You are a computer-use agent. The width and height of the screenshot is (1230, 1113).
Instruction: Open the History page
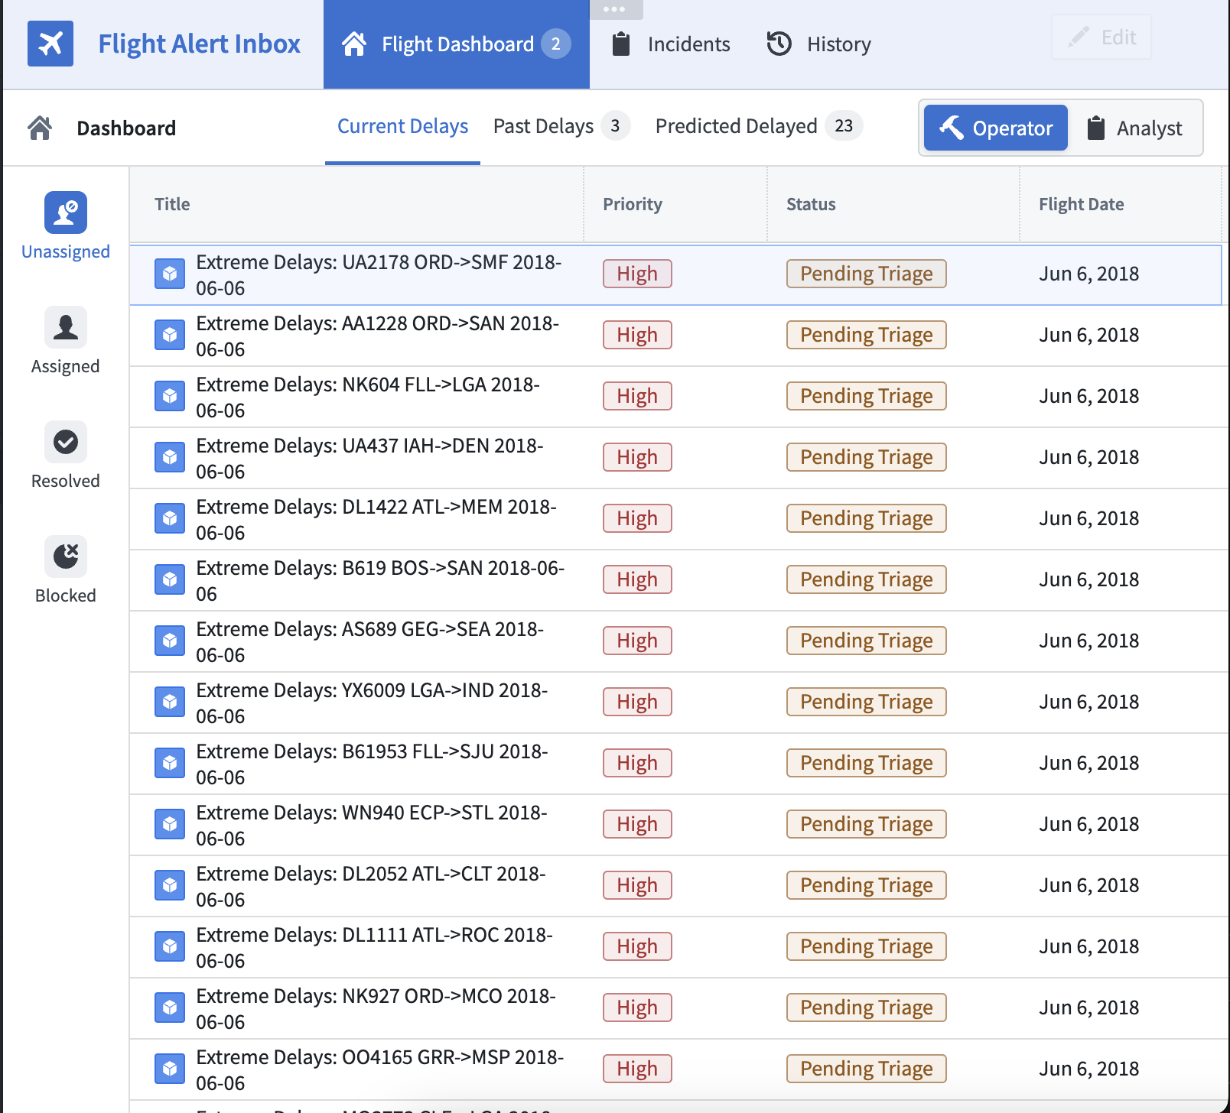tap(818, 44)
